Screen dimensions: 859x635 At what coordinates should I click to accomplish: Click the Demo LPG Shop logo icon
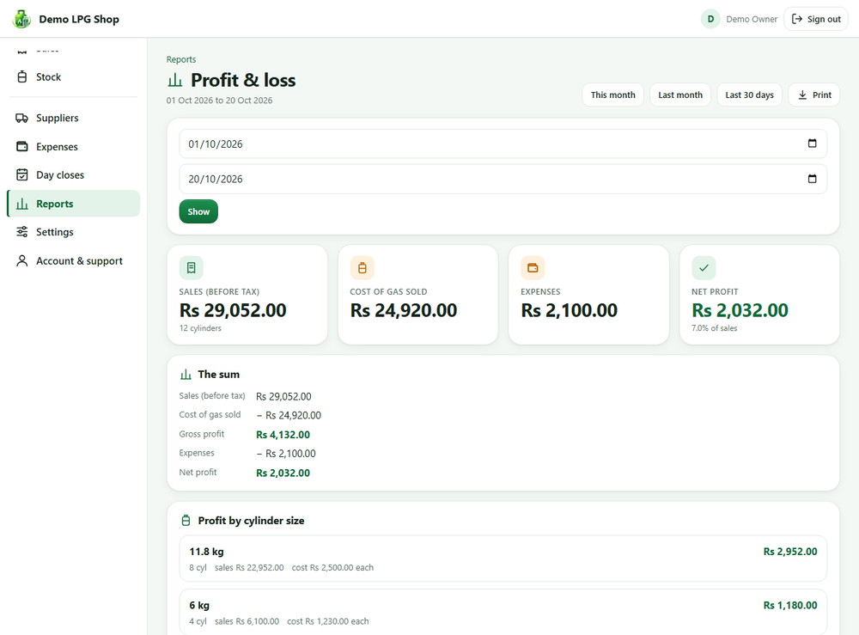[22, 19]
